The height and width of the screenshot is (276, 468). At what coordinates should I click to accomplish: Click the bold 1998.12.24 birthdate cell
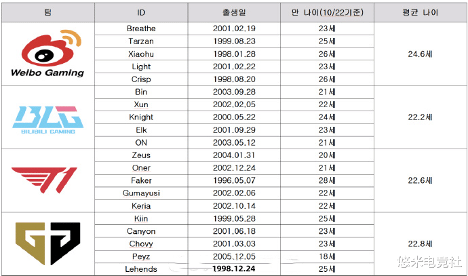click(x=234, y=269)
